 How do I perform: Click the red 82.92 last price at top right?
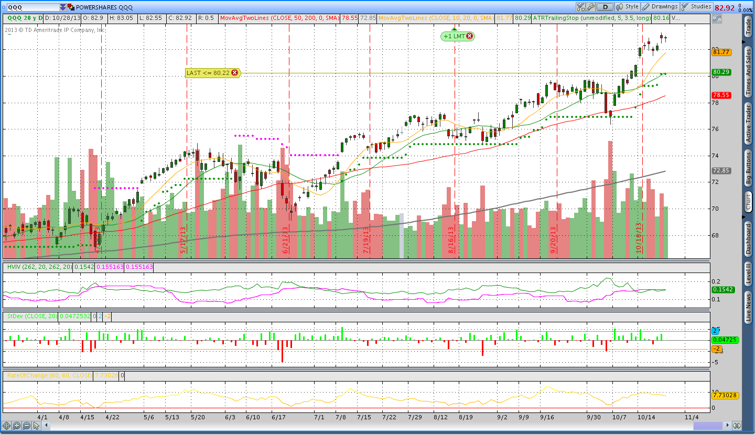click(725, 7)
